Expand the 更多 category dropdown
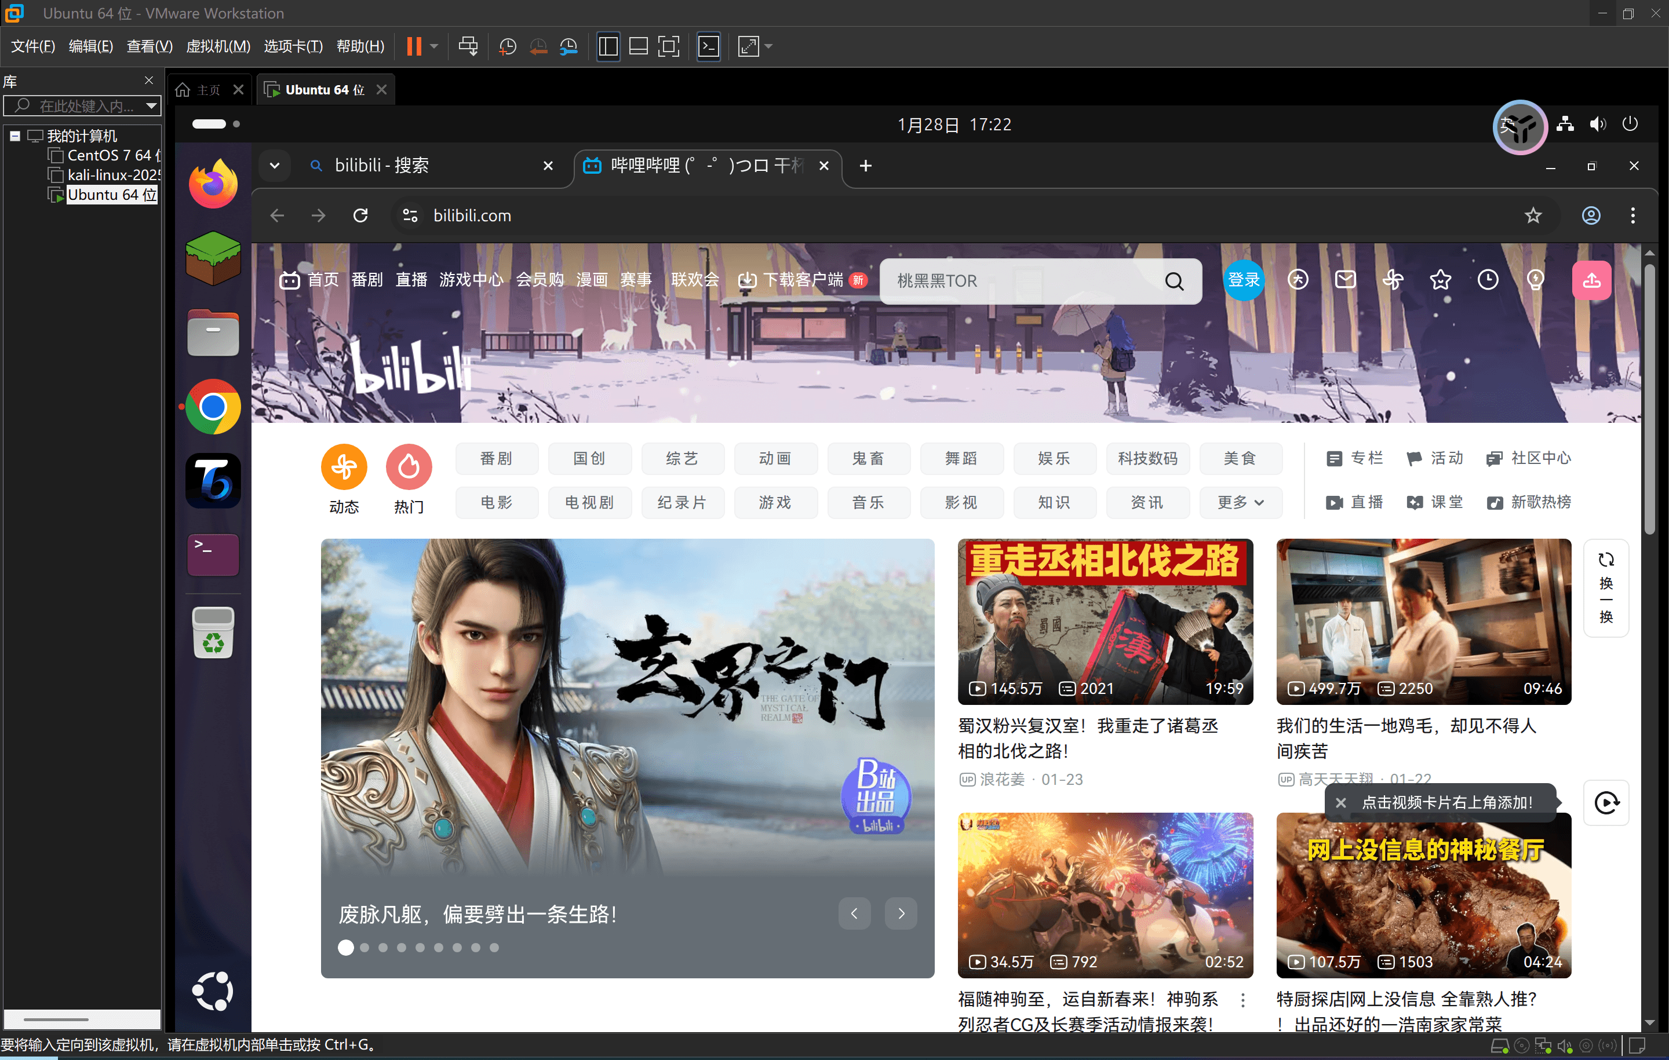This screenshot has width=1669, height=1060. tap(1240, 502)
